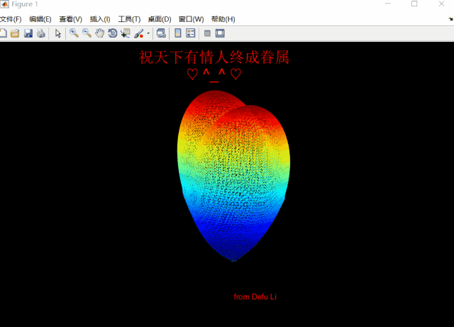454x327 pixels.
Task: Select the Pan hand tool
Action: click(99, 33)
